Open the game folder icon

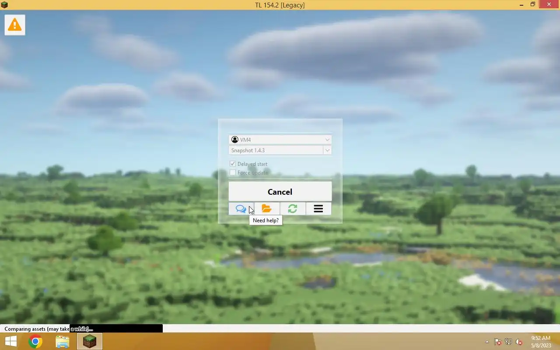pyautogui.click(x=266, y=209)
